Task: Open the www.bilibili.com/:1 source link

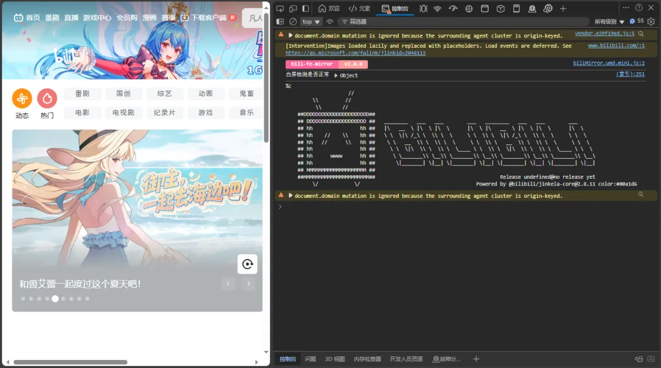Action: (x=616, y=45)
